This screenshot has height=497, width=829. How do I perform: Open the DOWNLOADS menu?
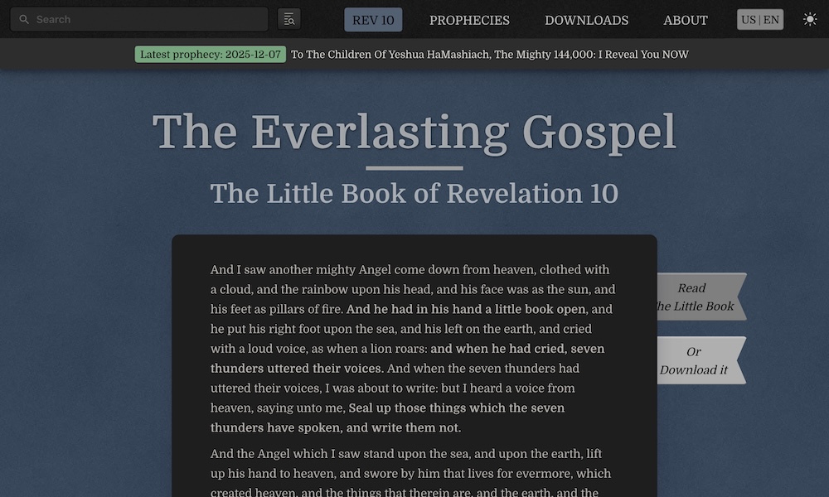[586, 20]
